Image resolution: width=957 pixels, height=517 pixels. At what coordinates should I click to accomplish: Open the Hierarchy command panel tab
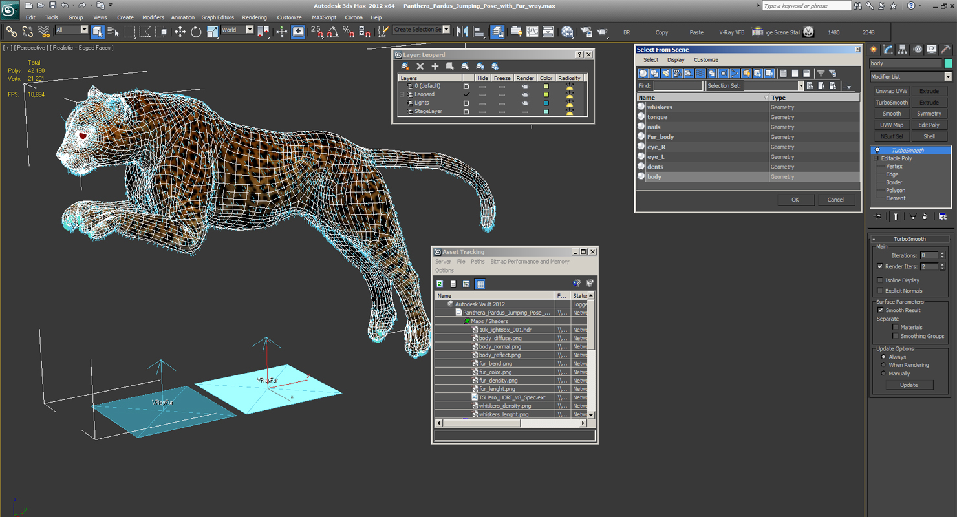[903, 49]
